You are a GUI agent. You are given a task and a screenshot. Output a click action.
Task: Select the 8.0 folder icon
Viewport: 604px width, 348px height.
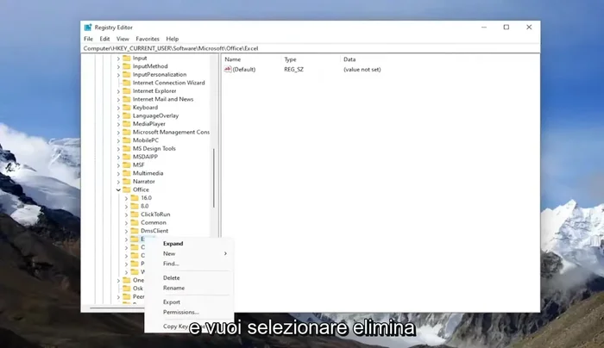[135, 206]
